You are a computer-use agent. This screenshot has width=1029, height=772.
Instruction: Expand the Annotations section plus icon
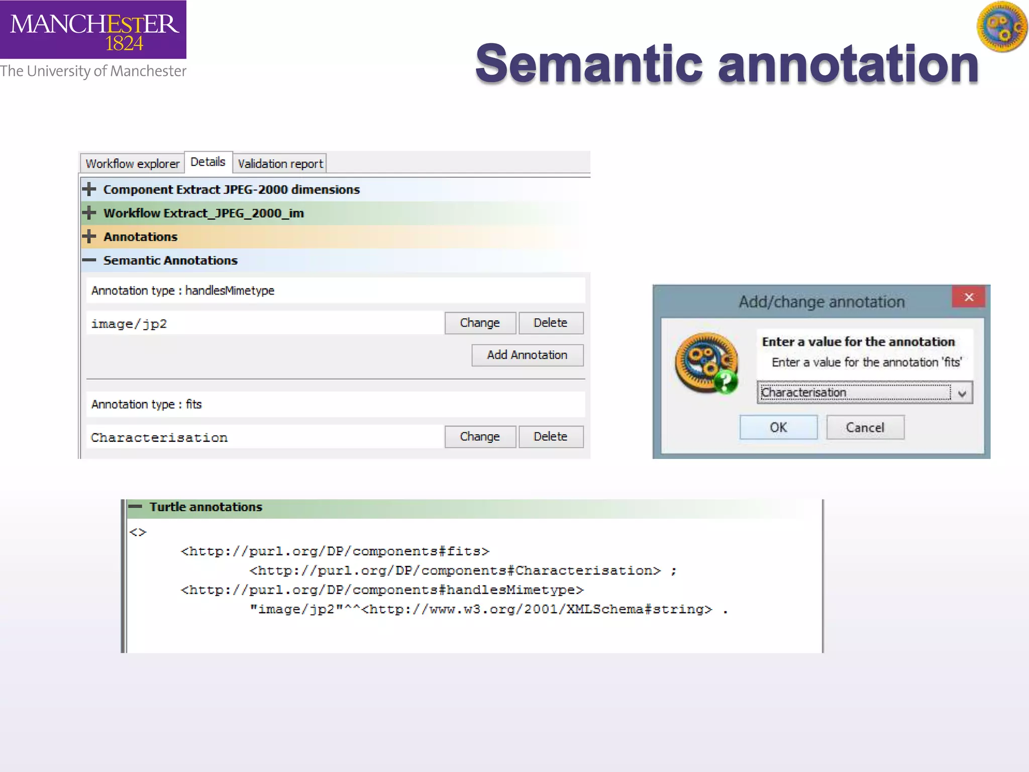89,236
